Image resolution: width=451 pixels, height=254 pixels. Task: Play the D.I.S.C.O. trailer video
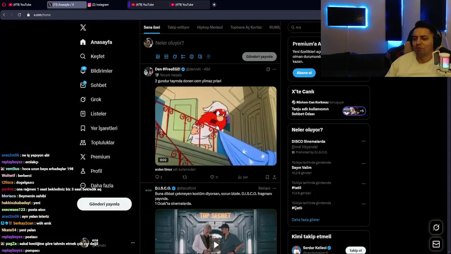[216, 244]
